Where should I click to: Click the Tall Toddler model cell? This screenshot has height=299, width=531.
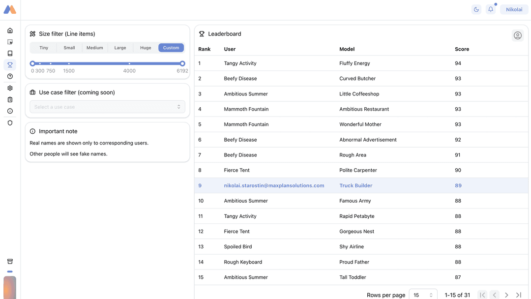(x=353, y=277)
